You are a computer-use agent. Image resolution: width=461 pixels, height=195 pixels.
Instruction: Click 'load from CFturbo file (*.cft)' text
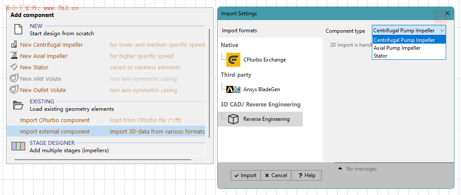(x=146, y=120)
